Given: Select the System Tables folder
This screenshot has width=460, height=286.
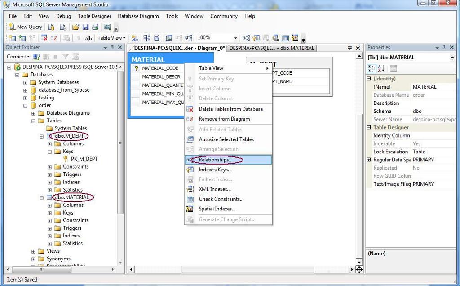Looking at the screenshot, I should 71,128.
